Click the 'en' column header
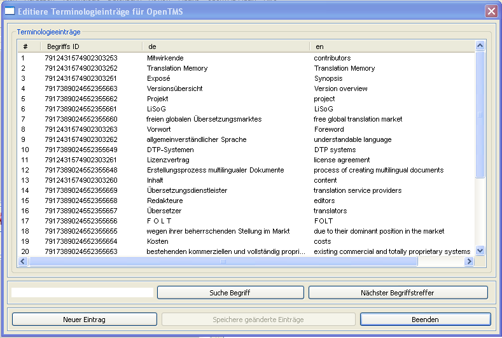Viewport: 502px width, 338px height. pos(391,46)
